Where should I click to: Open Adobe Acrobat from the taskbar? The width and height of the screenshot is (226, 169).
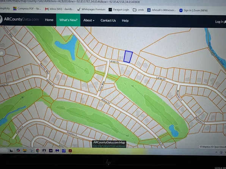70,151
